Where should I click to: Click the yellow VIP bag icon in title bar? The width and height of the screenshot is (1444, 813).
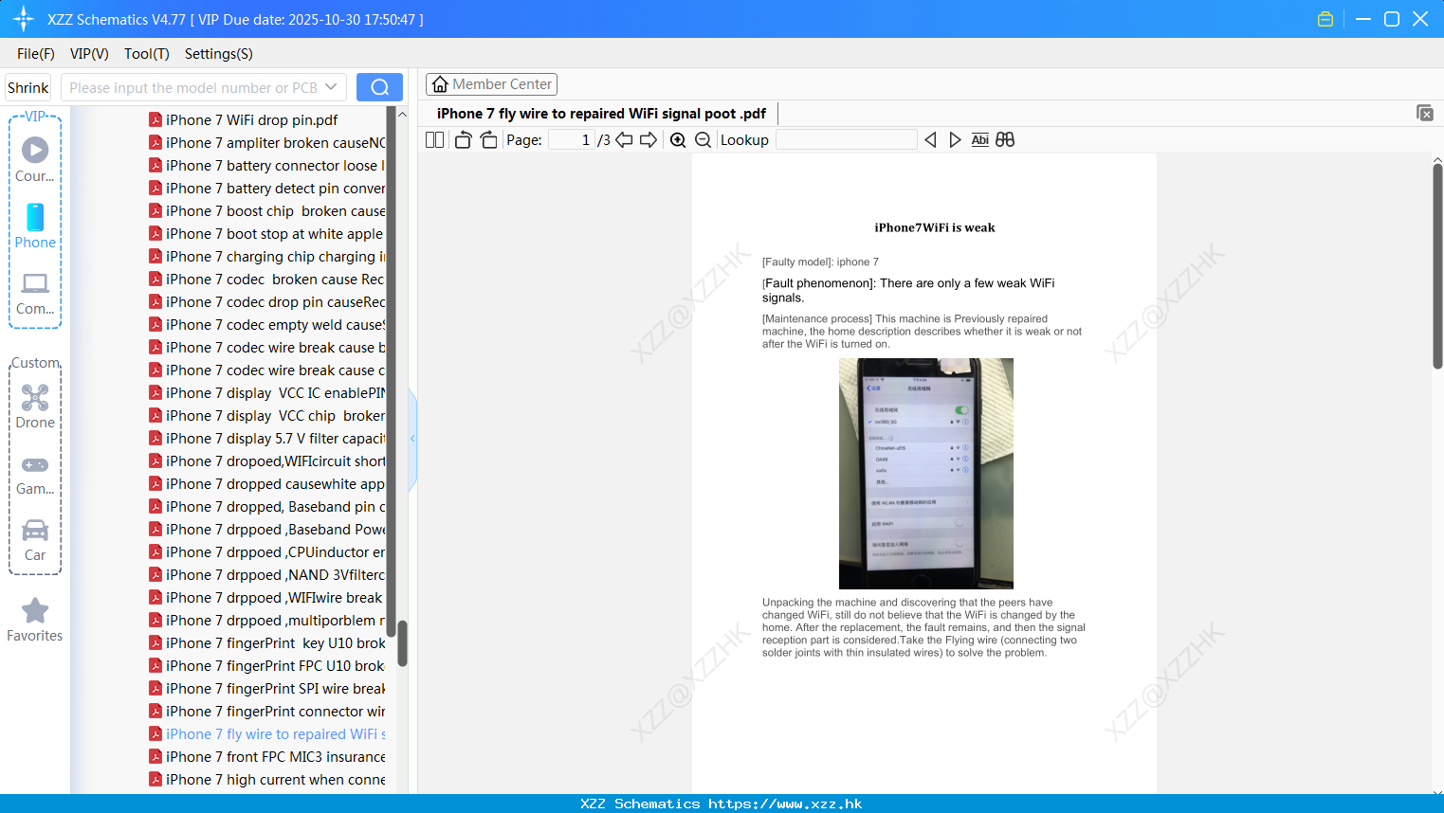tap(1325, 19)
